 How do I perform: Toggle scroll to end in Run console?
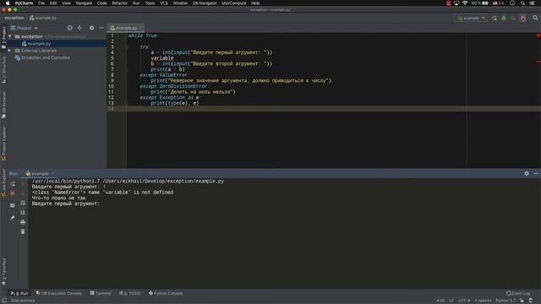coord(23,212)
